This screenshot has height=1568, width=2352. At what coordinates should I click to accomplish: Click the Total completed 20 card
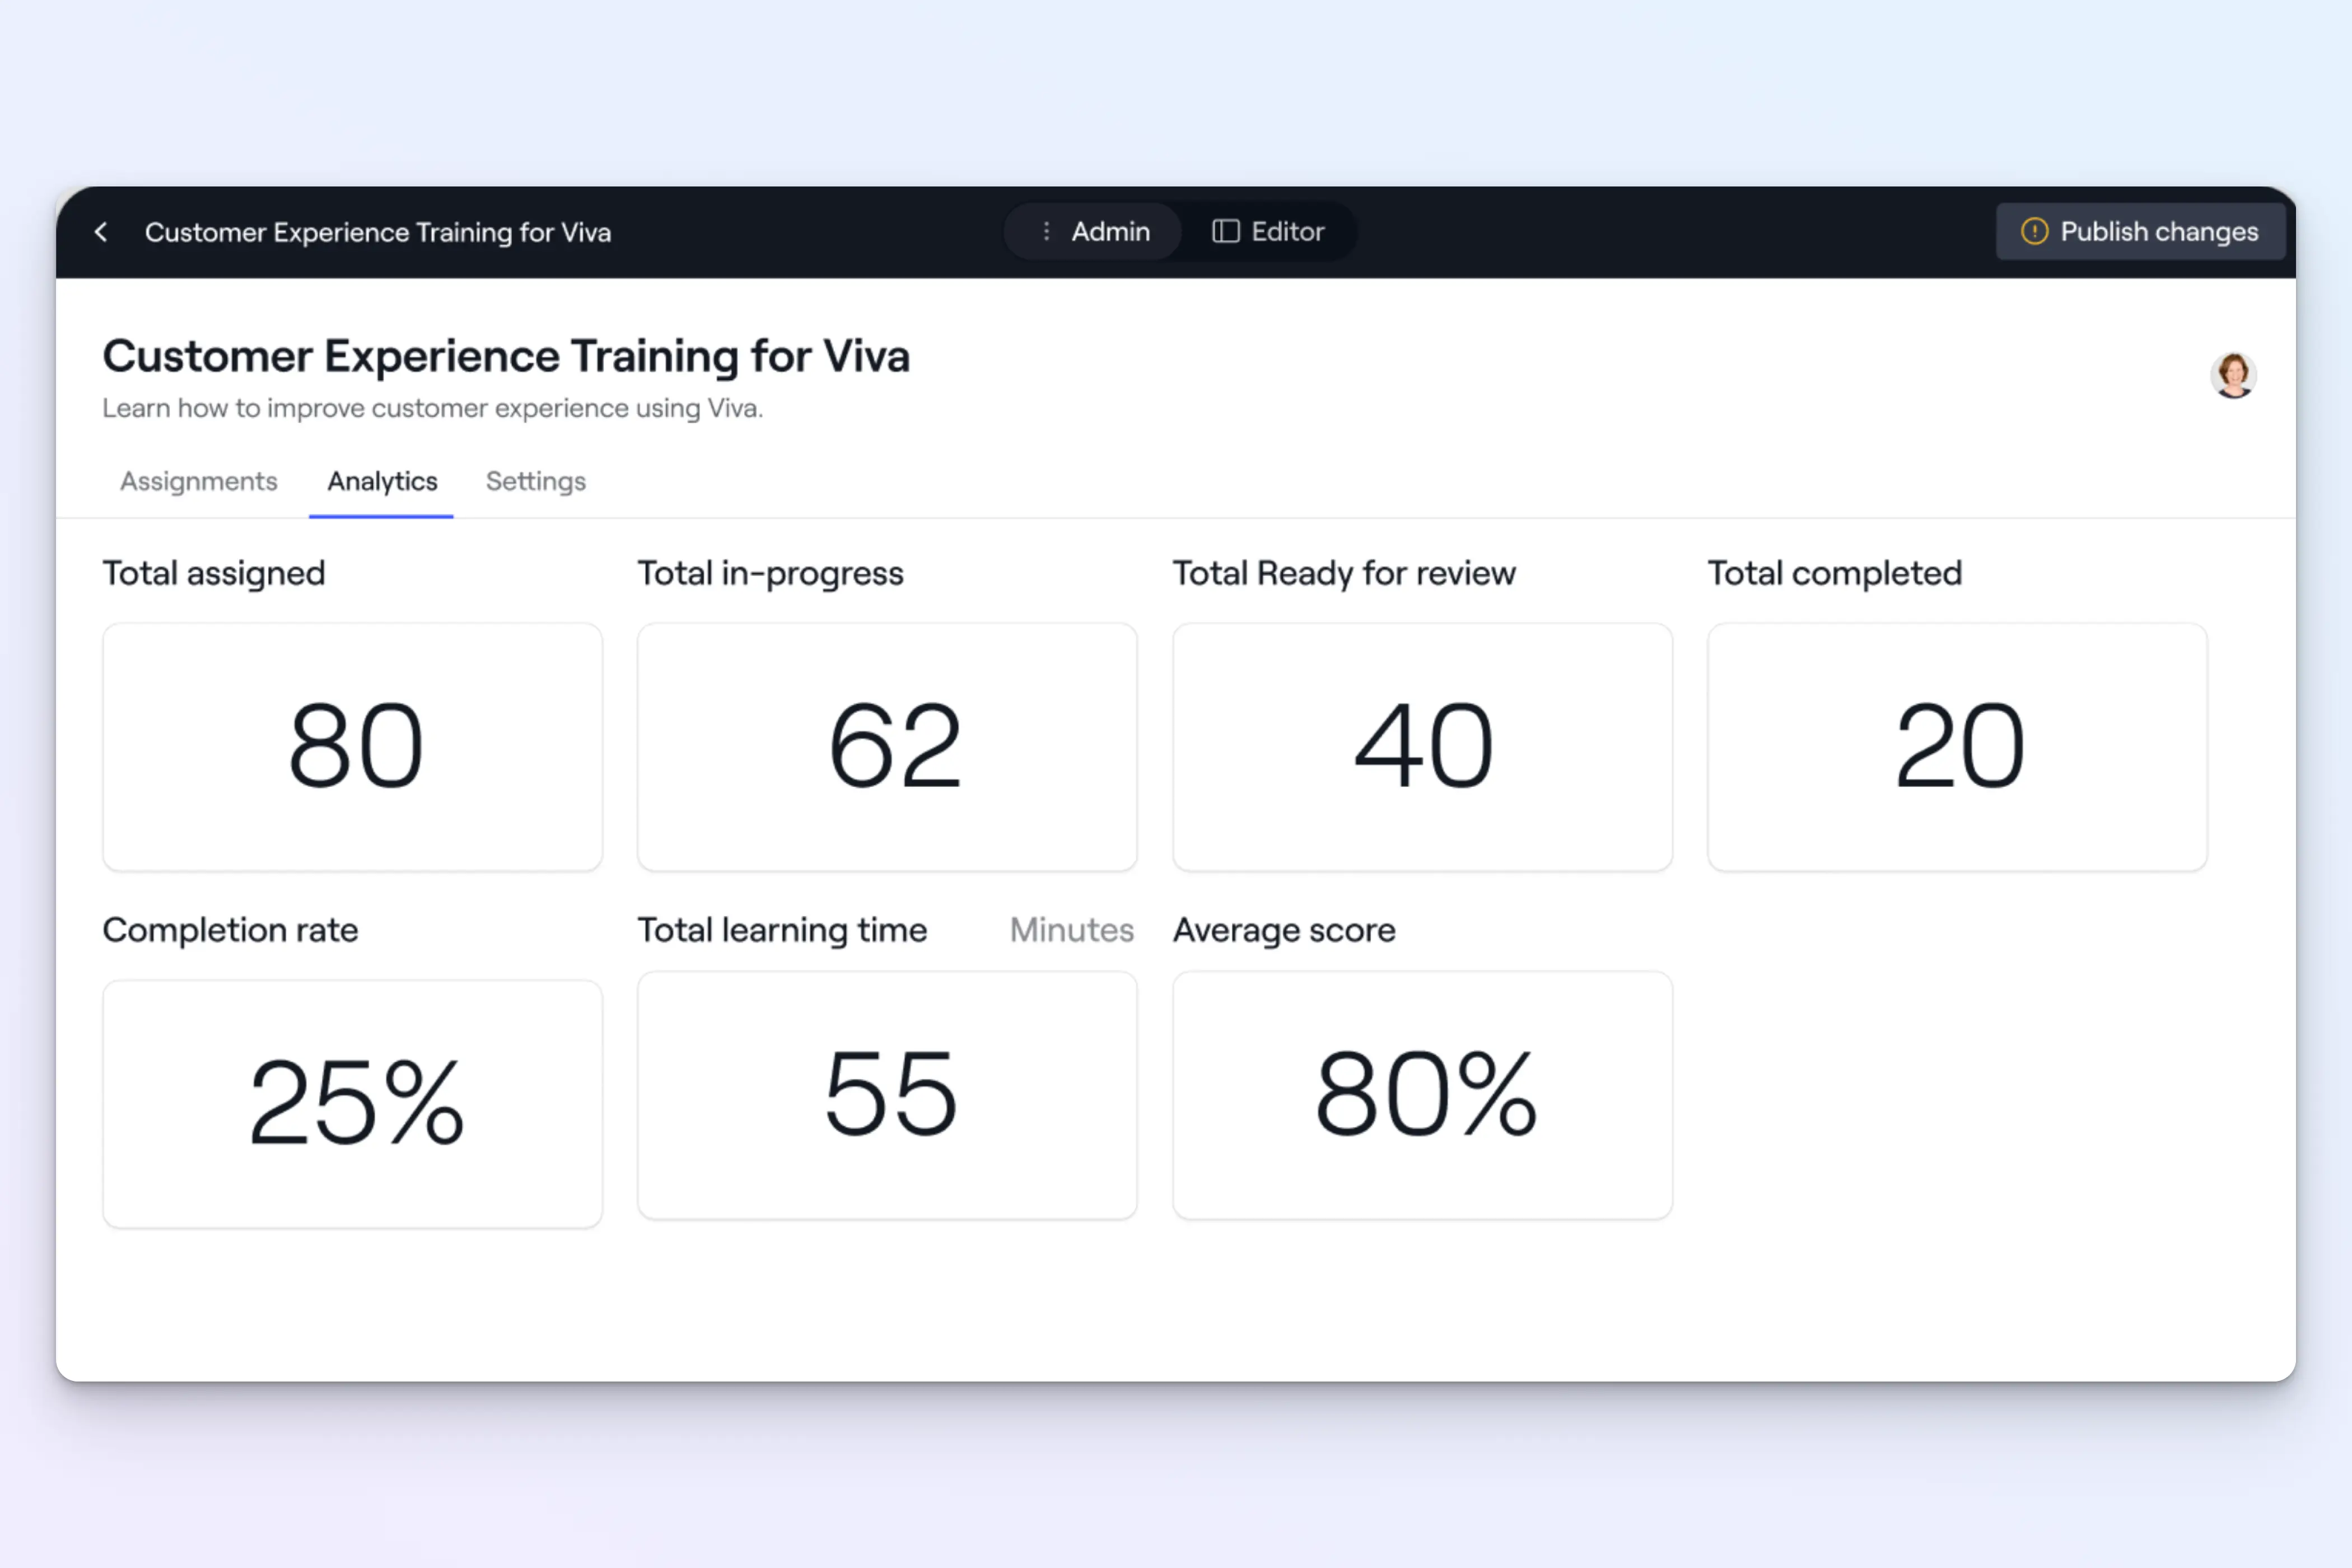pyautogui.click(x=1957, y=747)
